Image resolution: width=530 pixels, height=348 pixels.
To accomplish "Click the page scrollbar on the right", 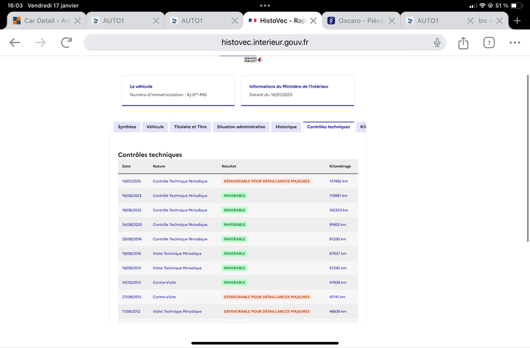I will click(x=527, y=158).
